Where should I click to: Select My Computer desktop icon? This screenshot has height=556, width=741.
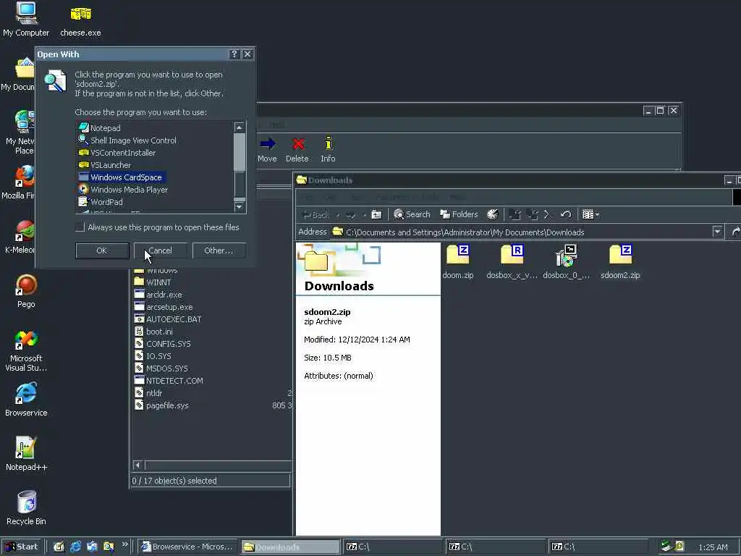26,19
